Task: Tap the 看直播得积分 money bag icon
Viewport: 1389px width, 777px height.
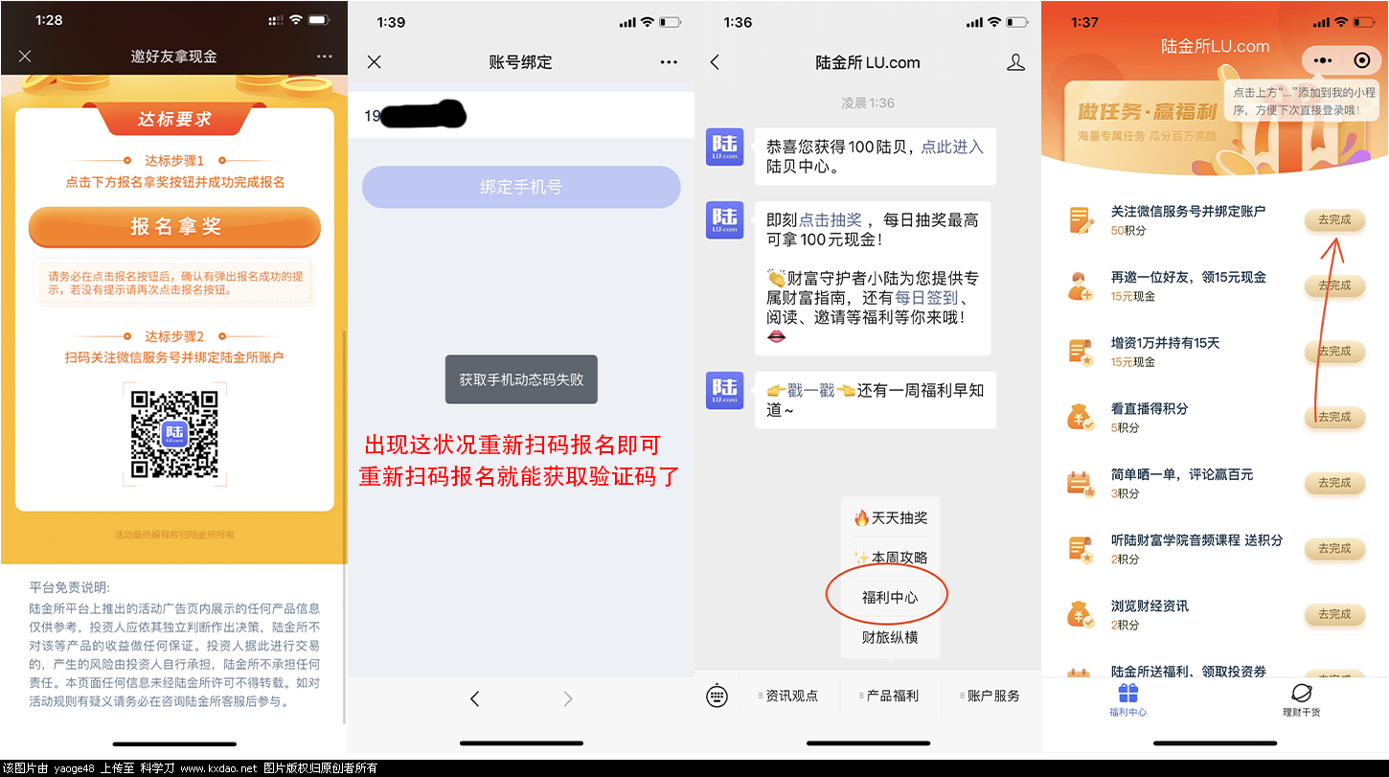Action: (1082, 418)
